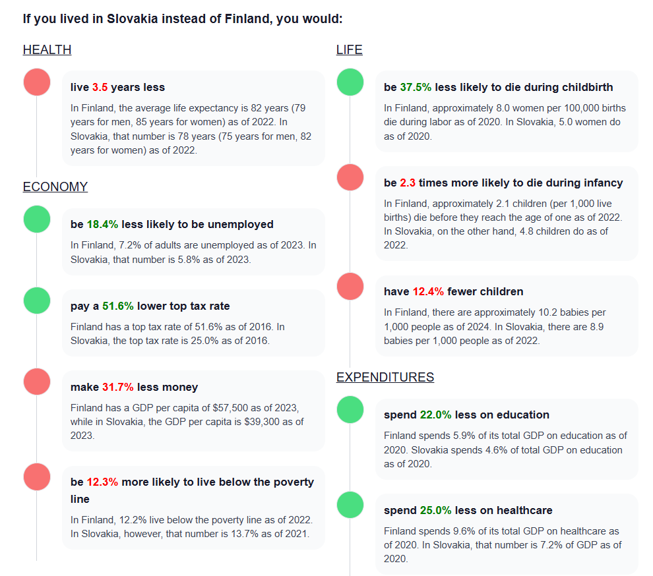Open the EXPENDITURES section link

pyautogui.click(x=385, y=377)
